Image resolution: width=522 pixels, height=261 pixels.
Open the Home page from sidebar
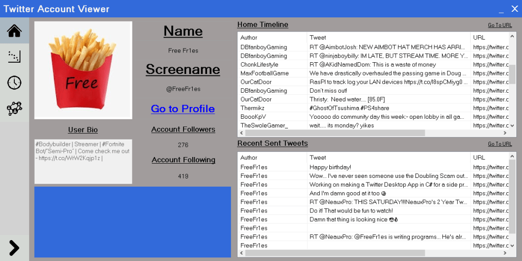pos(14,31)
